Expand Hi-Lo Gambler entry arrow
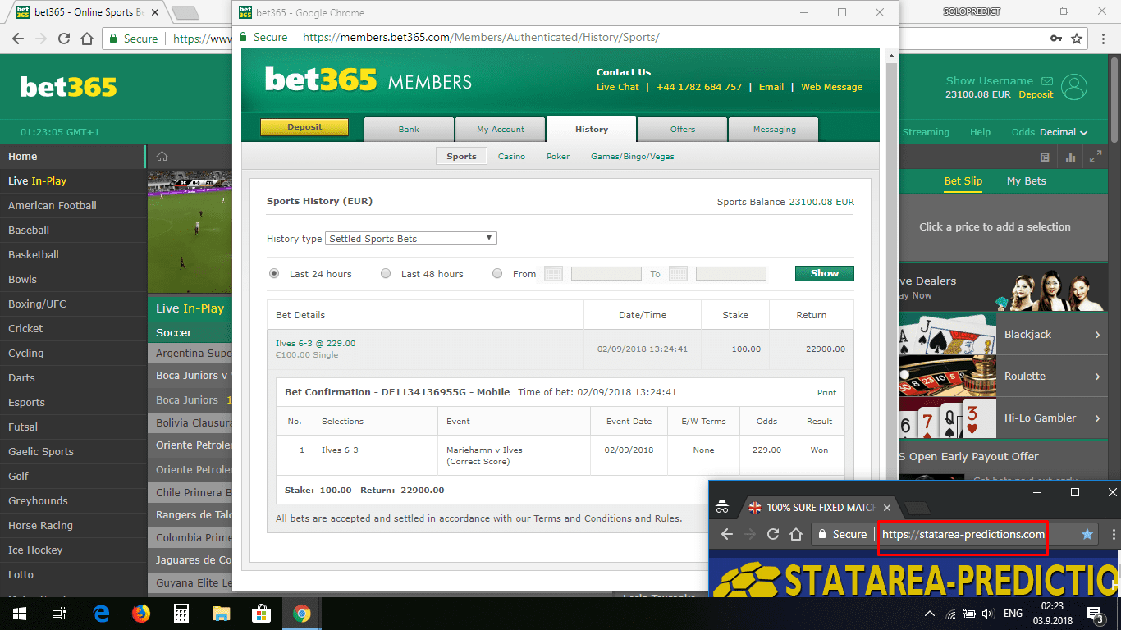This screenshot has height=630, width=1121. click(1097, 418)
